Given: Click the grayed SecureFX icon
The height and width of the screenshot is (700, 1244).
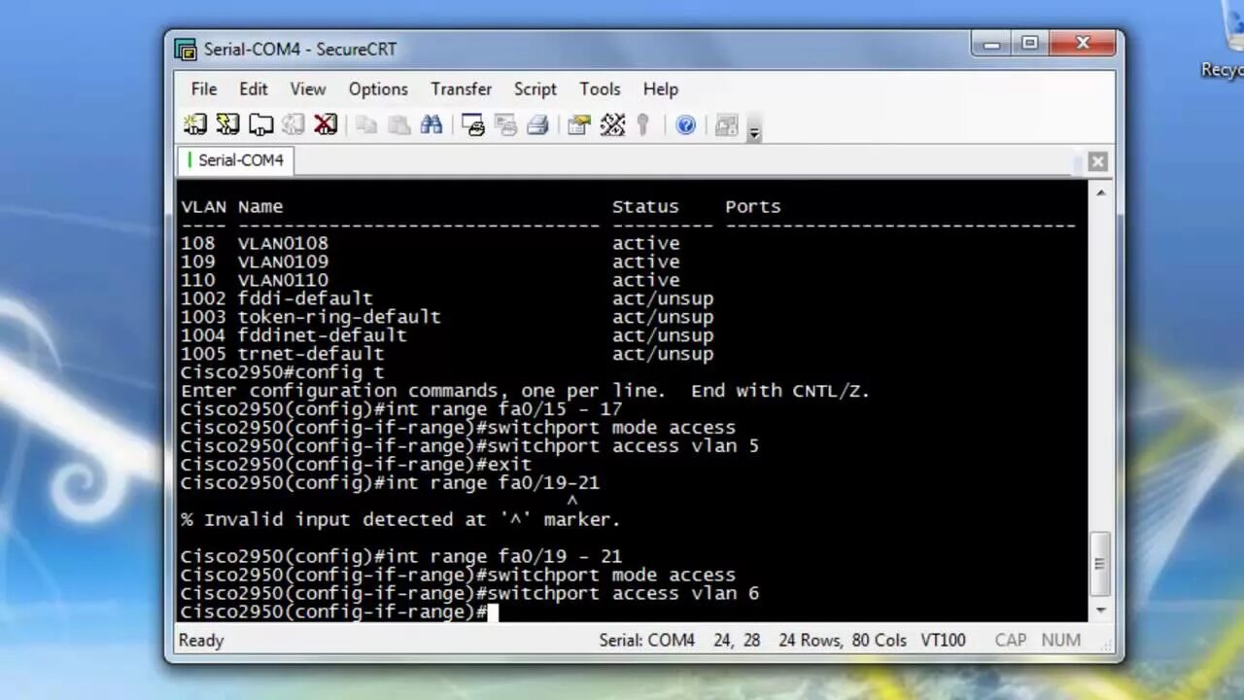Looking at the screenshot, I should 726,124.
